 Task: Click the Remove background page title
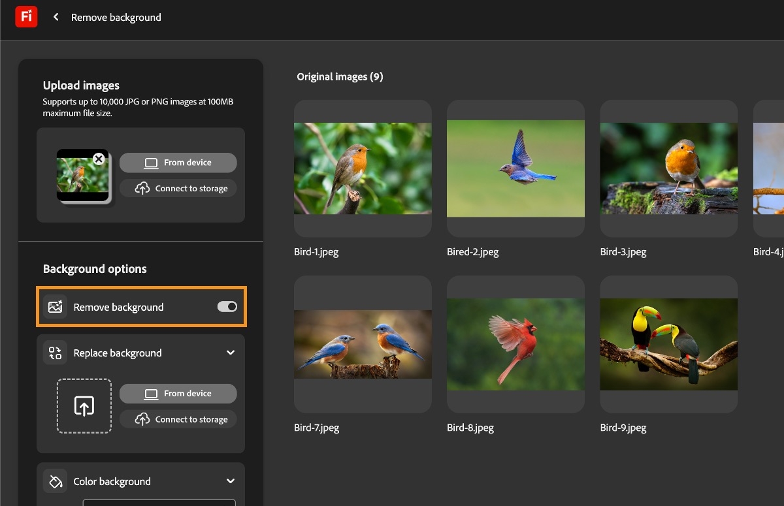[x=116, y=18]
